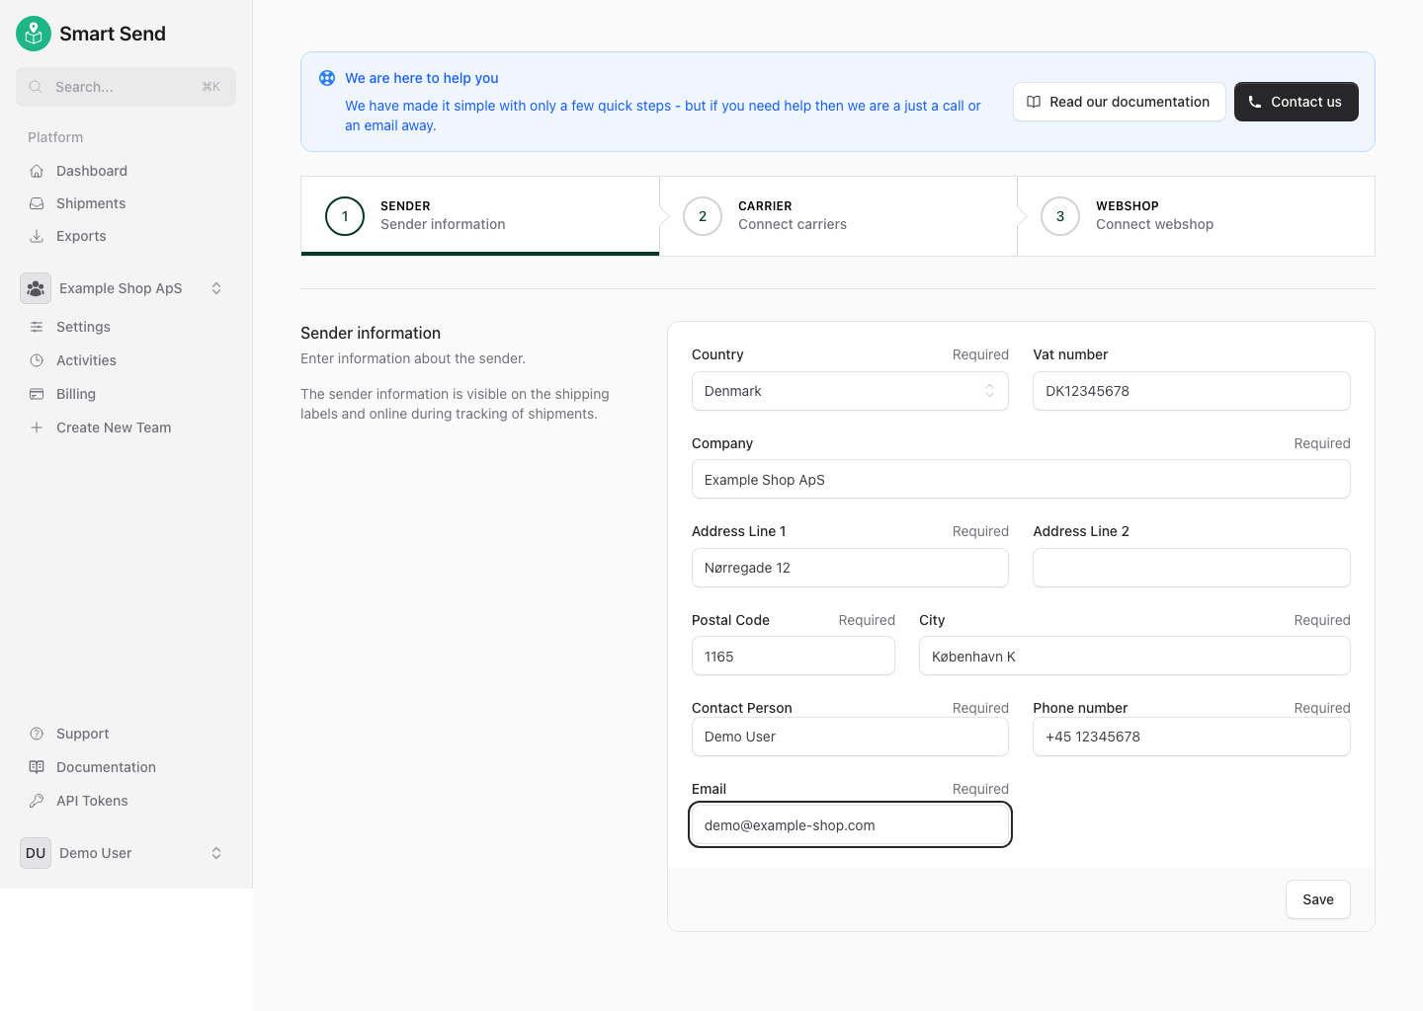Click the Email input field
This screenshot has width=1423, height=1011.
850,825
